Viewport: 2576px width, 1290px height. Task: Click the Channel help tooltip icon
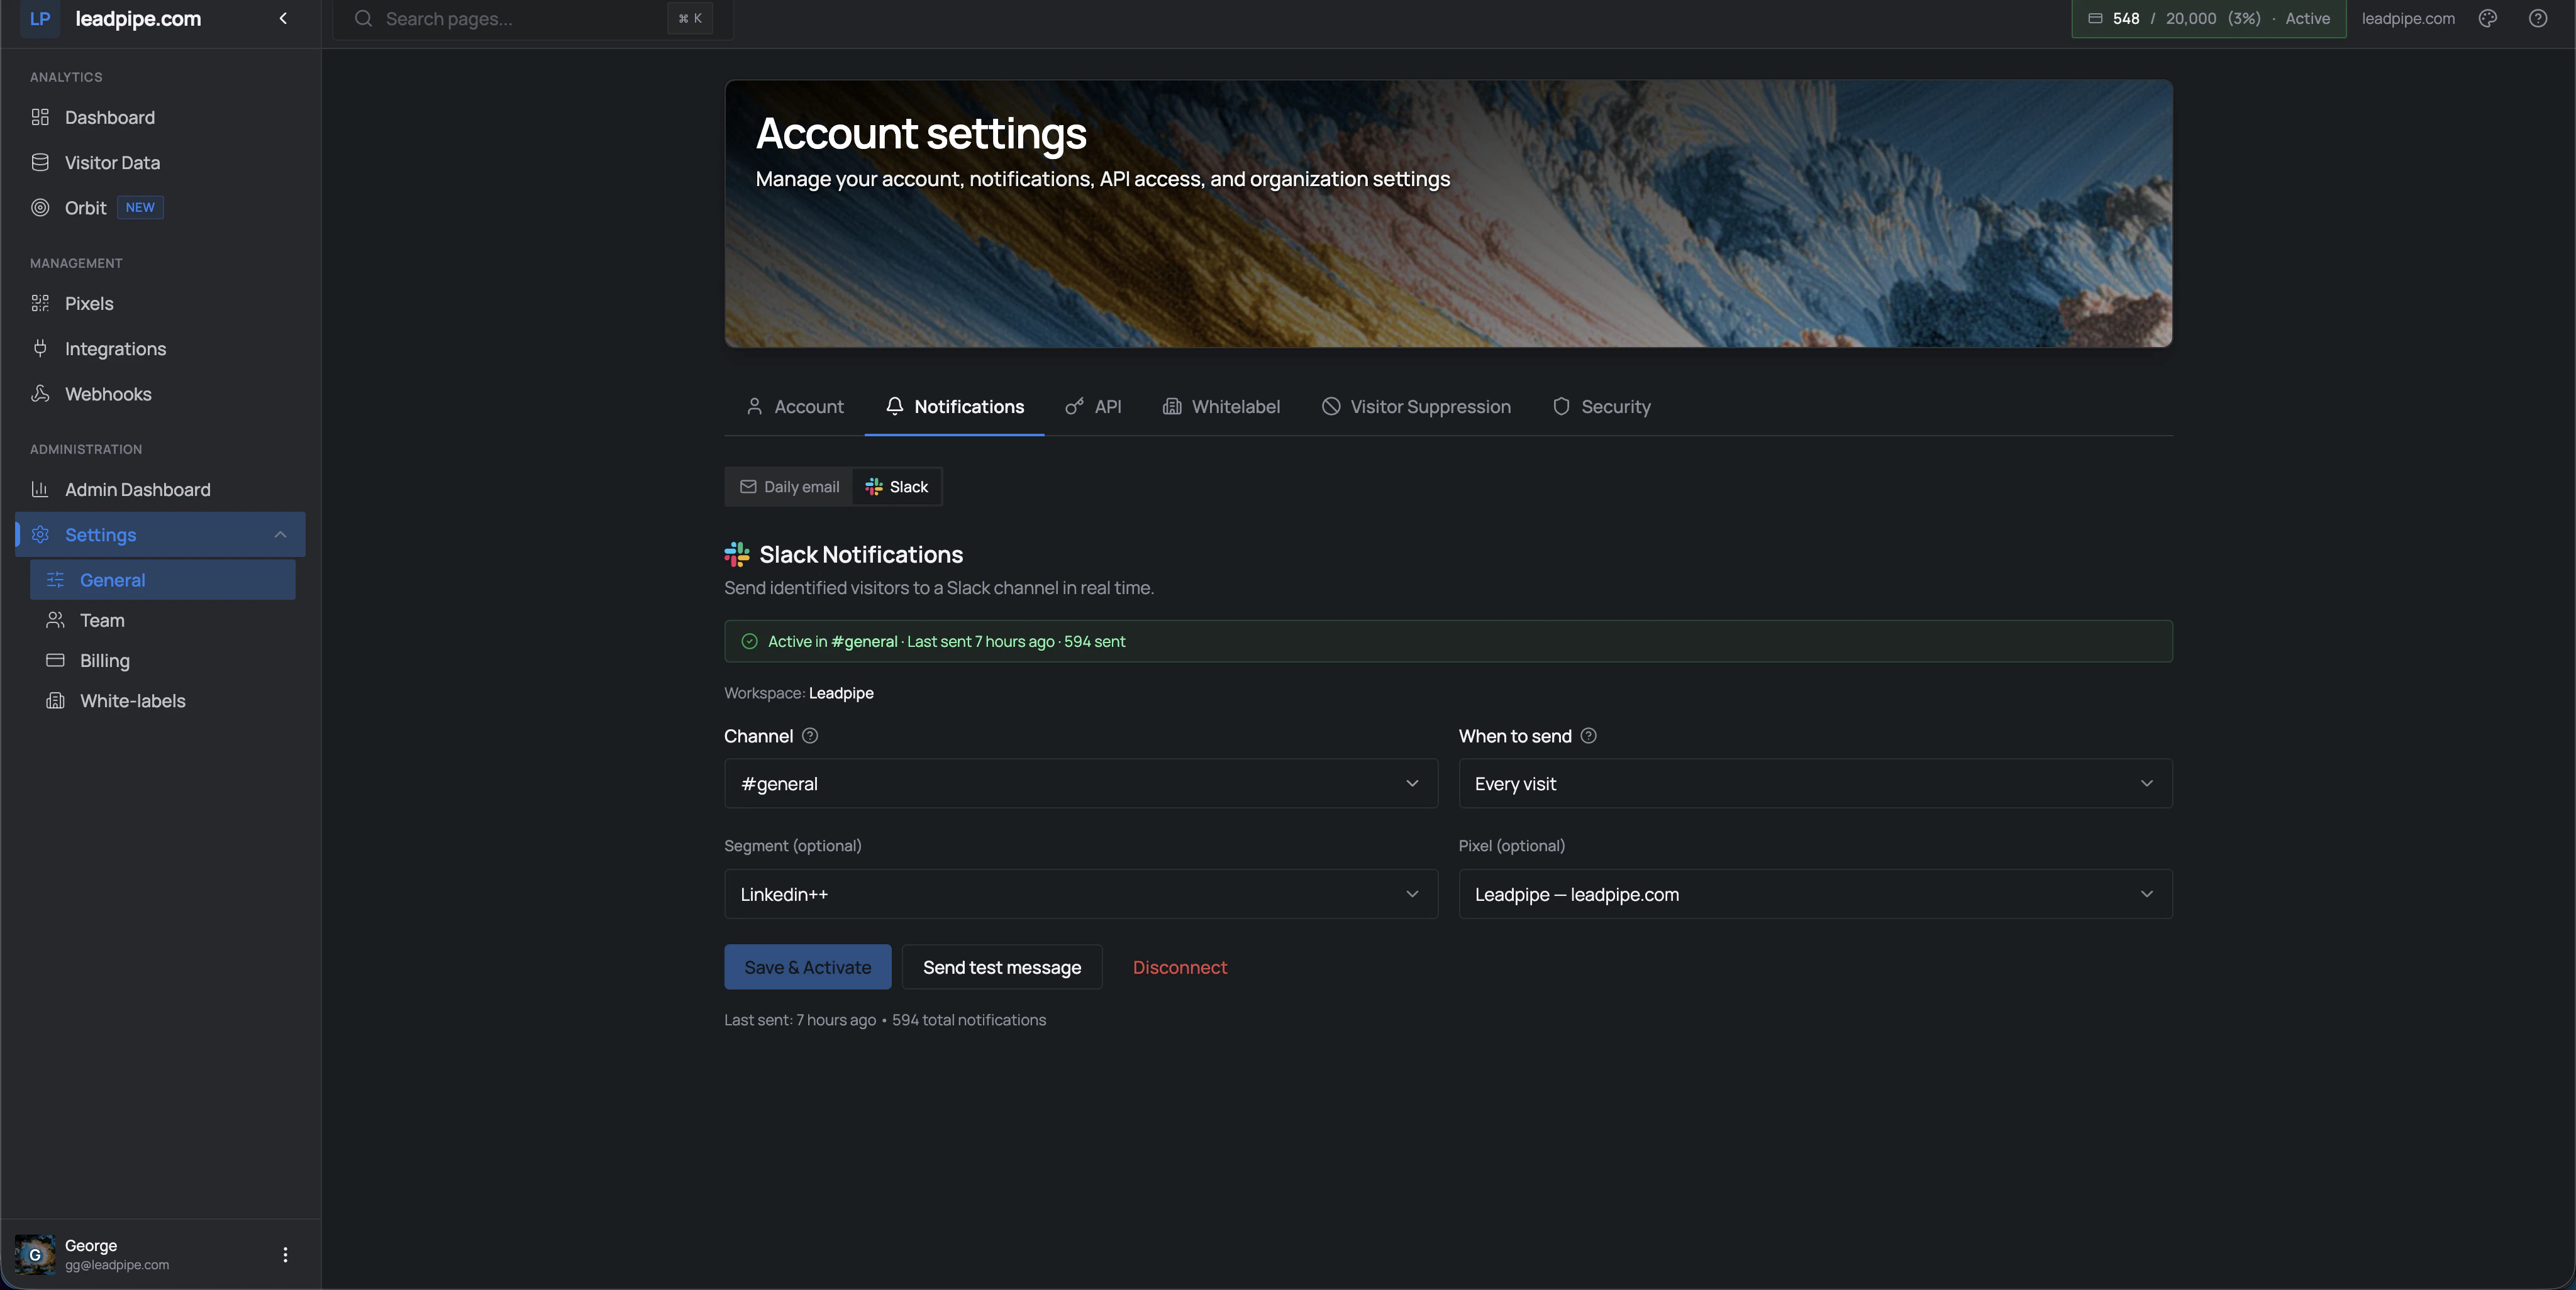click(x=810, y=736)
